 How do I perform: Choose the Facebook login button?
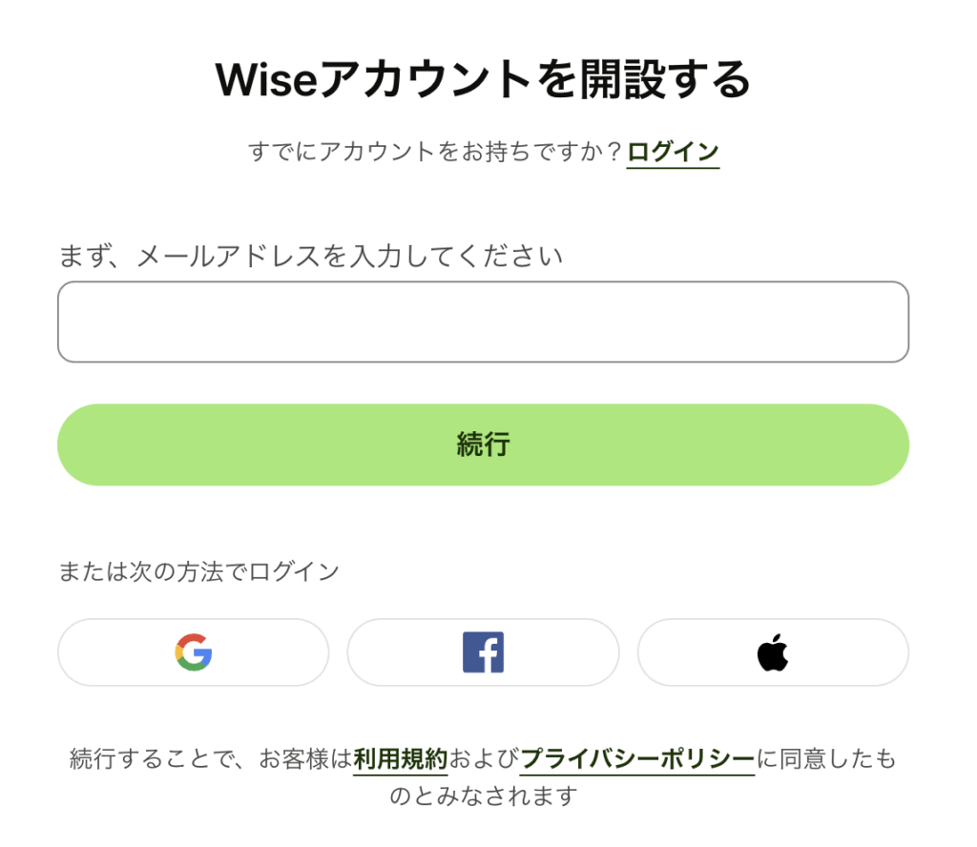point(483,652)
